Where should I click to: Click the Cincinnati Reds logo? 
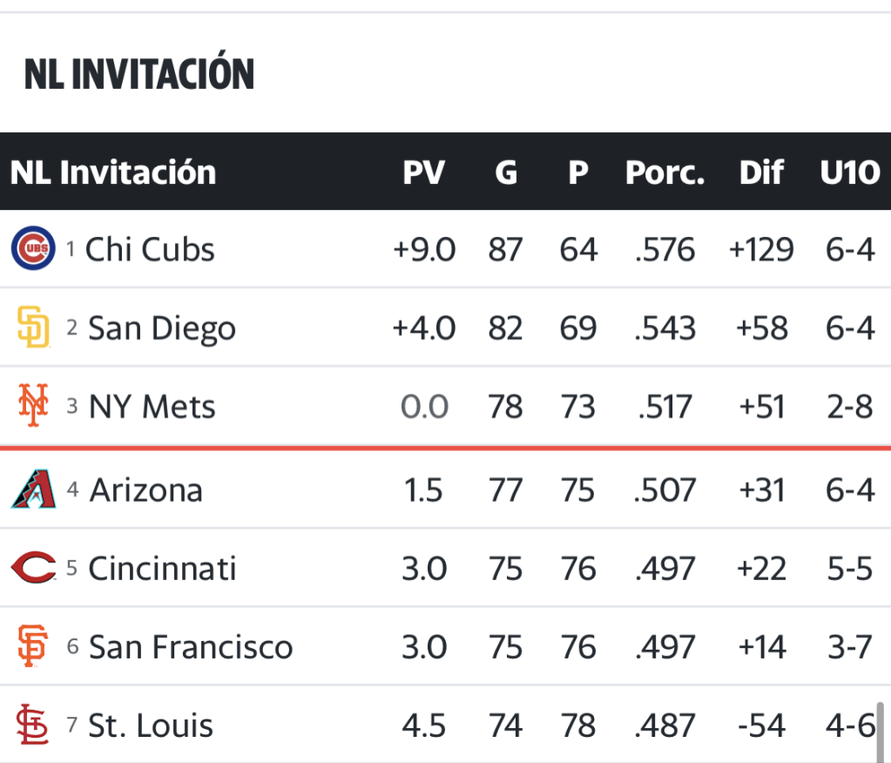point(33,568)
